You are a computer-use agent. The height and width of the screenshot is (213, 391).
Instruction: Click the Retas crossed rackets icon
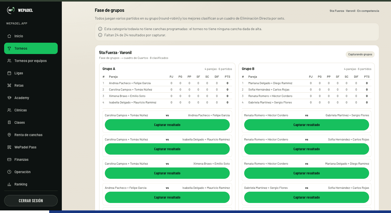pyautogui.click(x=9, y=85)
